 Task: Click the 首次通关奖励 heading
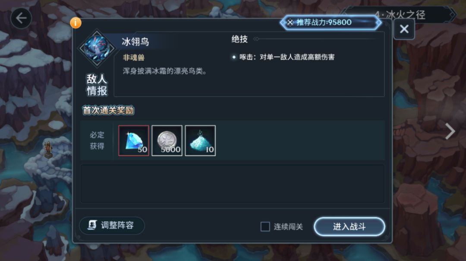point(108,111)
